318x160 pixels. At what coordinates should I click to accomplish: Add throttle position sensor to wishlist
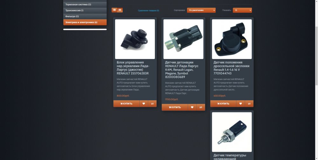pos(240,104)
